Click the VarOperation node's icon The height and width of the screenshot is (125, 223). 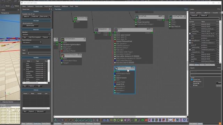(63, 39)
